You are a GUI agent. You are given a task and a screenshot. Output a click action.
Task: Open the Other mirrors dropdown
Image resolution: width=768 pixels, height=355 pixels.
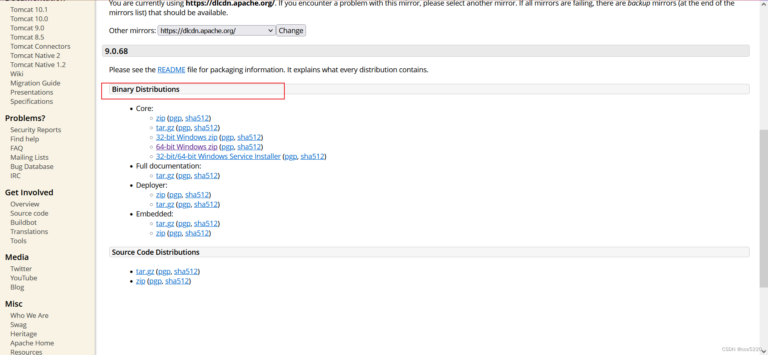pos(216,31)
